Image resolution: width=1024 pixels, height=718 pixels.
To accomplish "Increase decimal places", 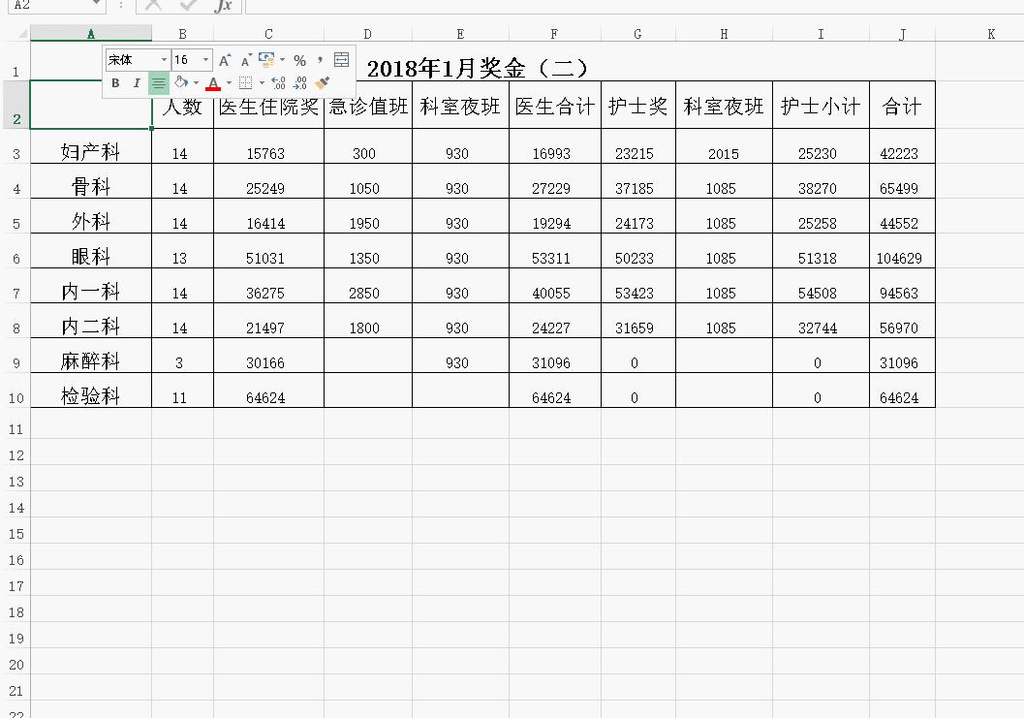I will [x=277, y=83].
